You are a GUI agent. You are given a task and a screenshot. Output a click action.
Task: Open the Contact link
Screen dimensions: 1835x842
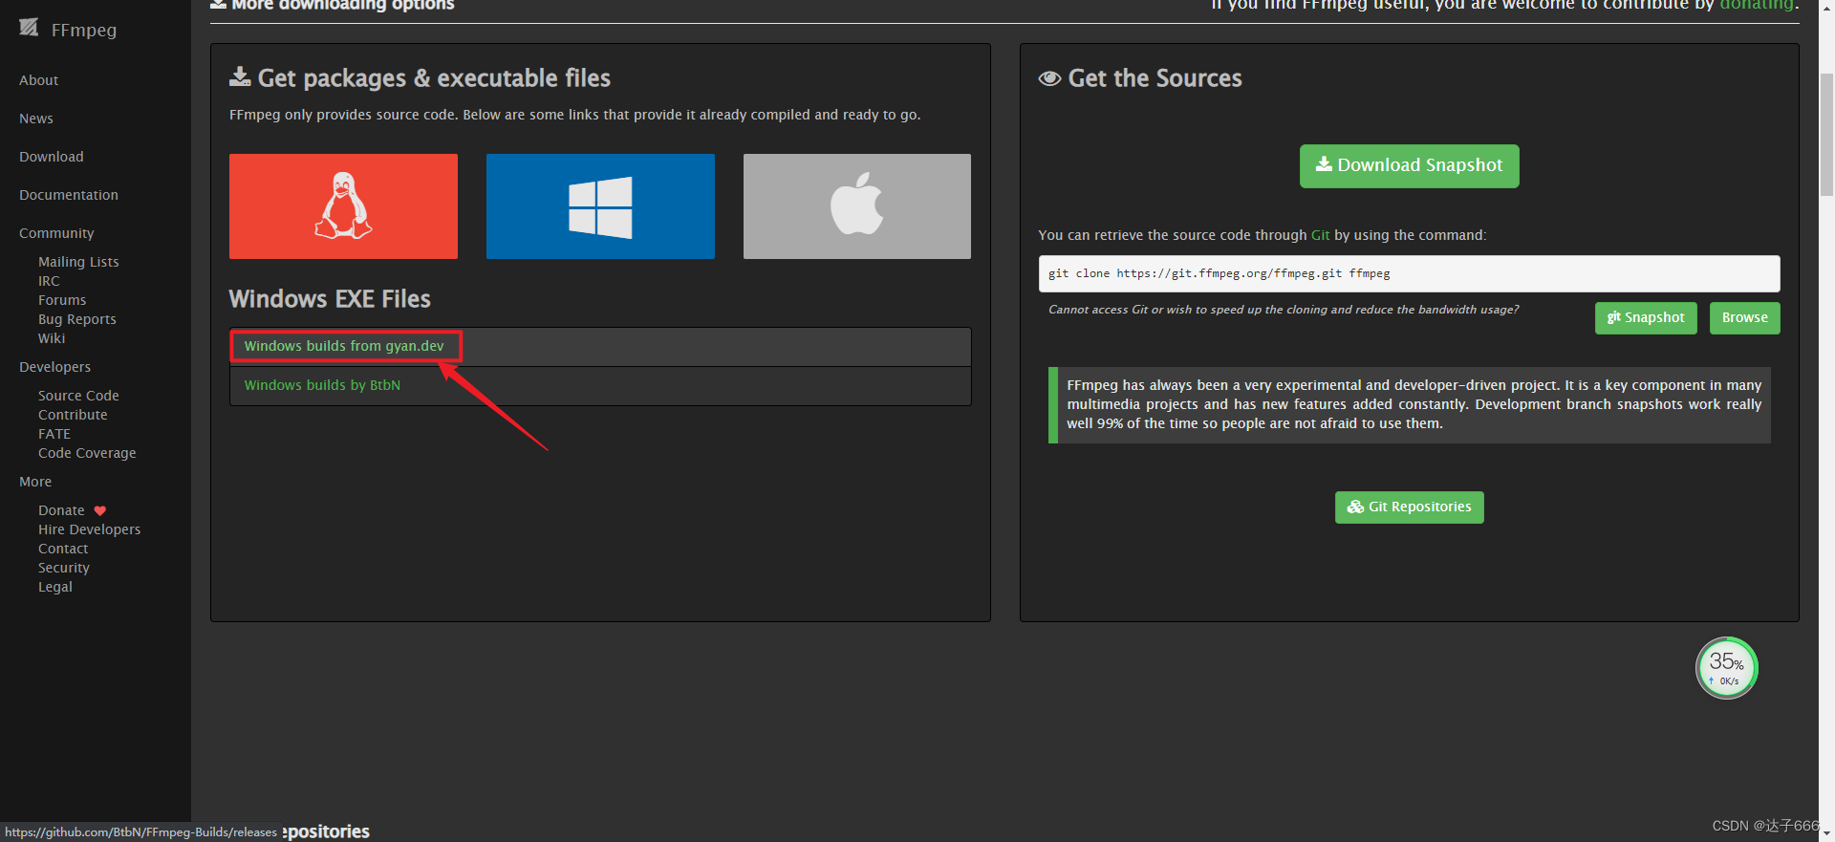click(x=63, y=549)
